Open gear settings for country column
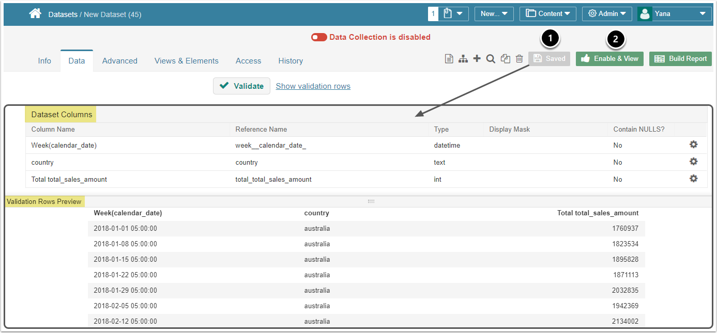Viewport: 717px width, 333px height. [x=693, y=162]
